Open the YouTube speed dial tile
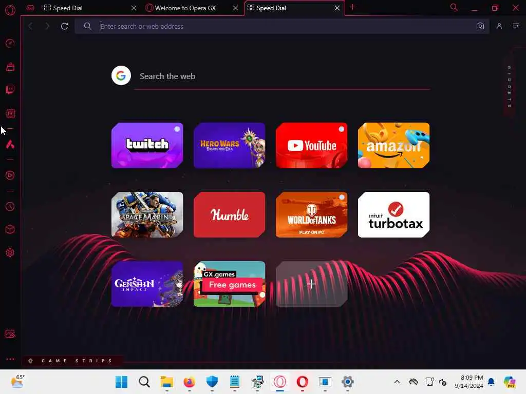 coord(312,145)
